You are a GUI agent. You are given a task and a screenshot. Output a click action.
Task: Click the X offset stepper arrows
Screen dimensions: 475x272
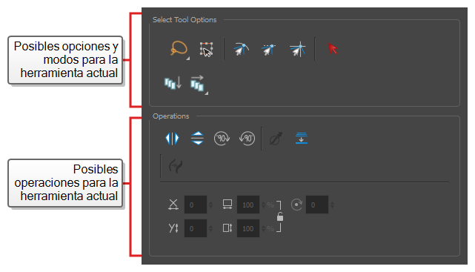point(211,205)
